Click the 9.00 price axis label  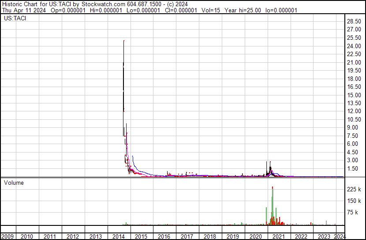tap(352, 127)
